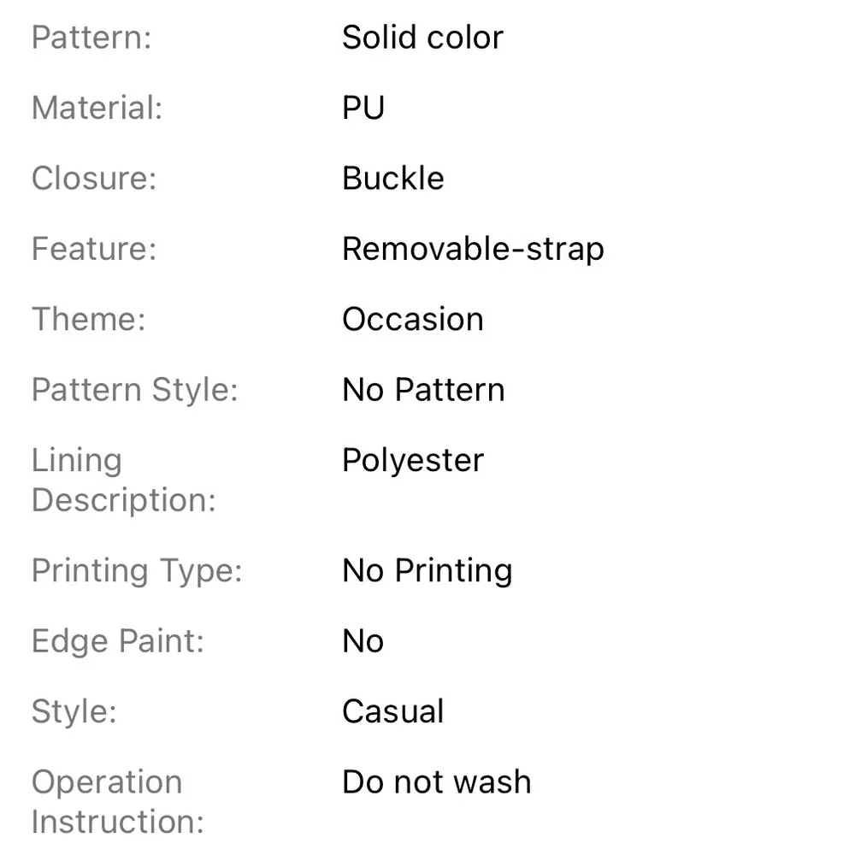The image size is (855, 855).
Task: Click the 'Printing Type:' label
Action: point(137,571)
